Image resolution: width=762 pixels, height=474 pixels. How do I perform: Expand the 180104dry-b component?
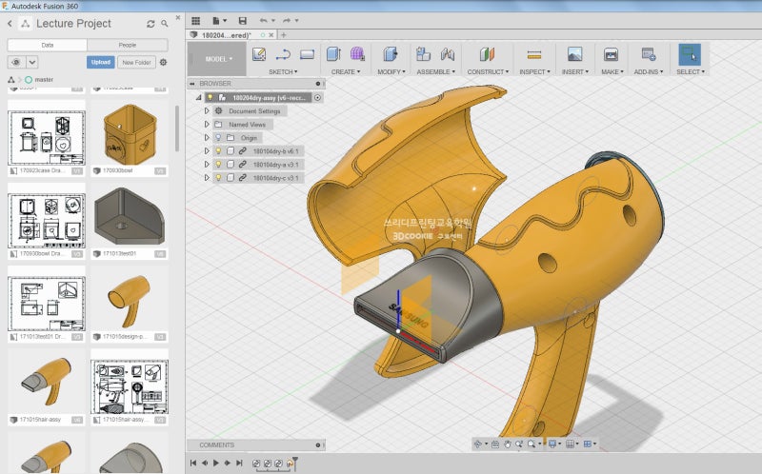[207, 151]
